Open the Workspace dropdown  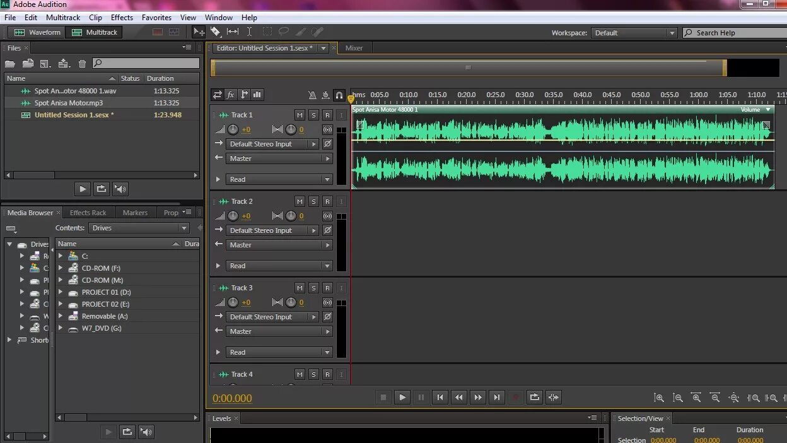[x=634, y=32]
